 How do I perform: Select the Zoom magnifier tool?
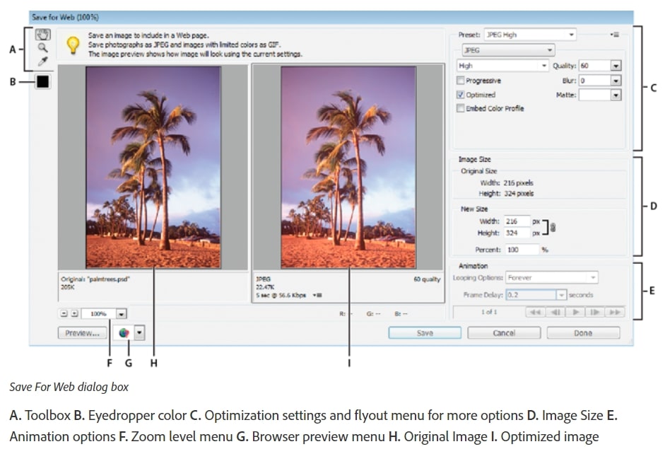click(42, 47)
